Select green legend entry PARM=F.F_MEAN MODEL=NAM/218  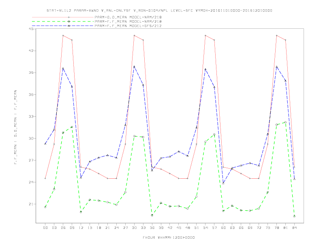pyautogui.click(x=128, y=21)
